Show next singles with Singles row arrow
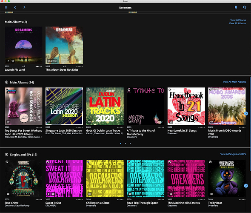Screen dimensions: 251x213 [246, 186]
